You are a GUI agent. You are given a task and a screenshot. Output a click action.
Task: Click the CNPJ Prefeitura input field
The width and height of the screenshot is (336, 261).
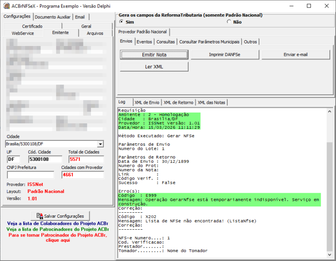click(x=30, y=175)
